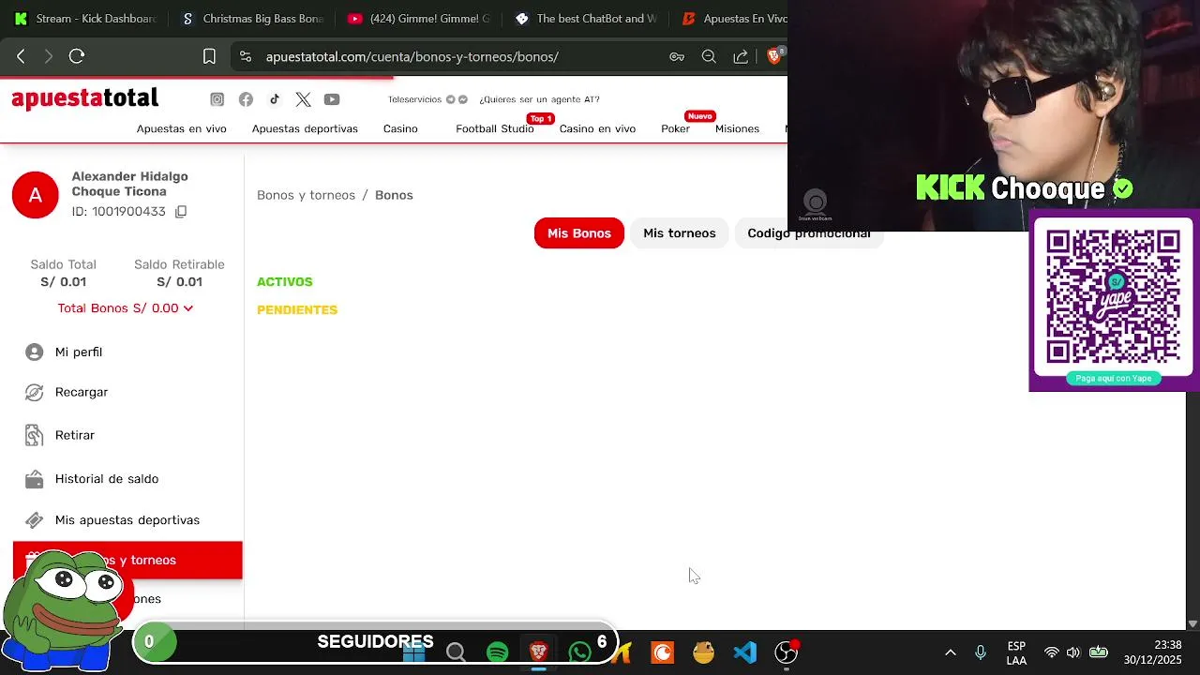This screenshot has width=1200, height=675.
Task: Switch to the Apuestas En Vivo tab
Action: point(733,19)
